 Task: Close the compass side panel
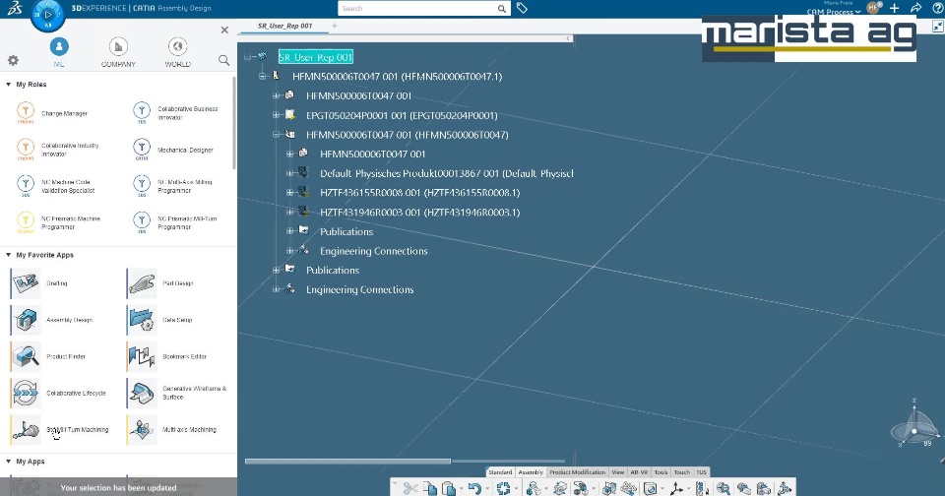224,30
